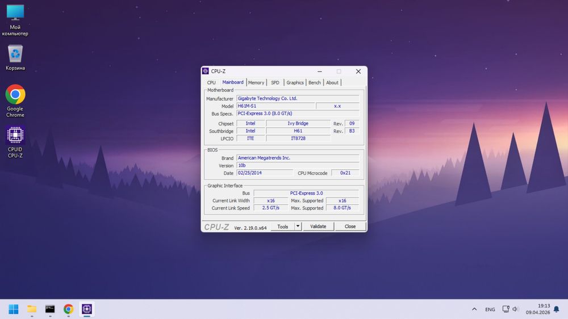Switch ENG input language indicator

[x=490, y=309]
